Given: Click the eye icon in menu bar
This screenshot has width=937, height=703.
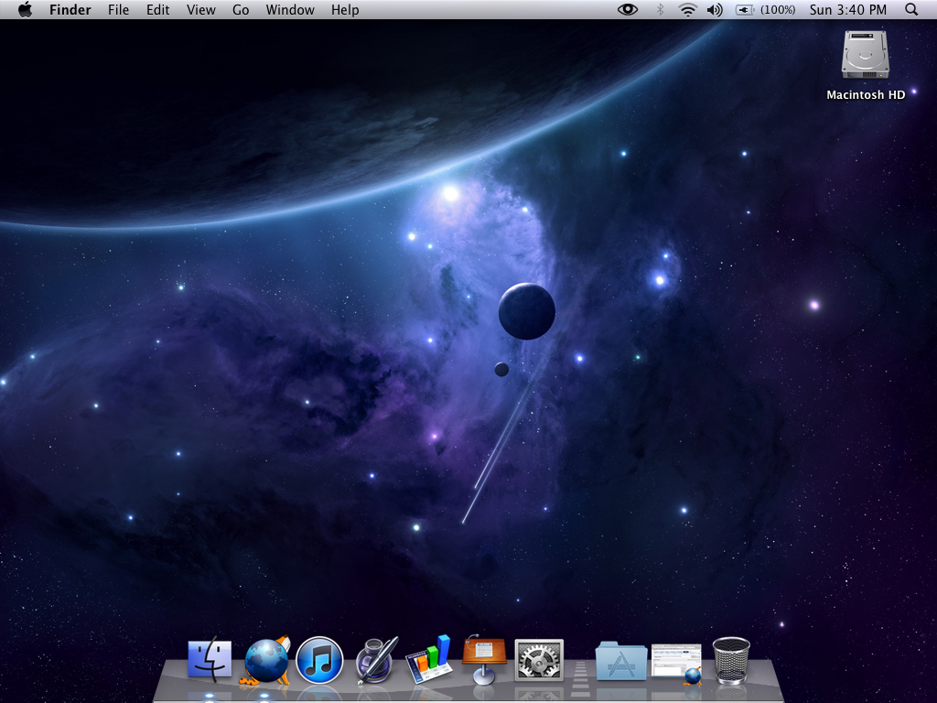Looking at the screenshot, I should (628, 9).
